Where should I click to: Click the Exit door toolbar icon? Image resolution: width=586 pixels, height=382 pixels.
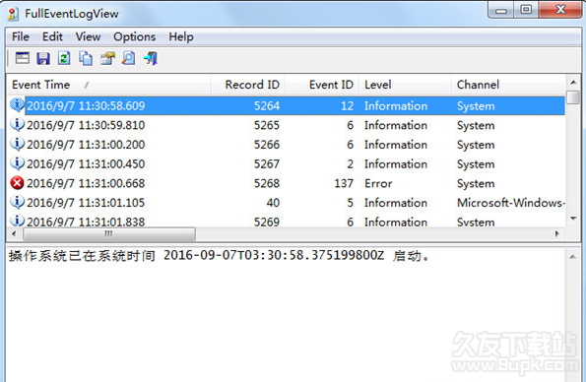[151, 58]
